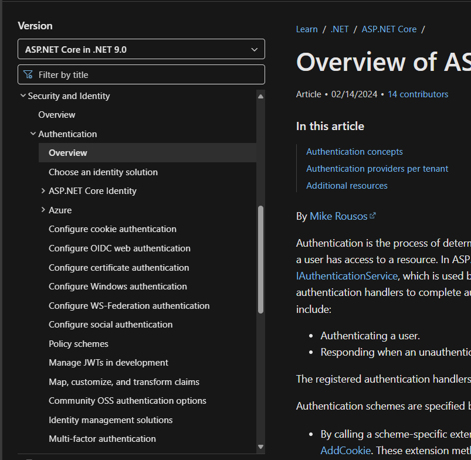Click scrollbar down arrow in sidebar
This screenshot has width=471, height=460.
261,447
